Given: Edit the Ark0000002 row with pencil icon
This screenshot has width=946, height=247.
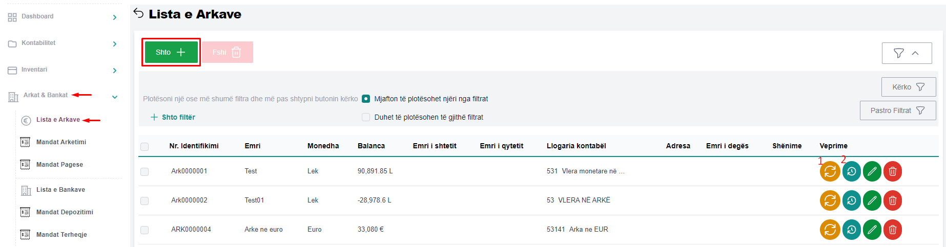Looking at the screenshot, I should 872,200.
